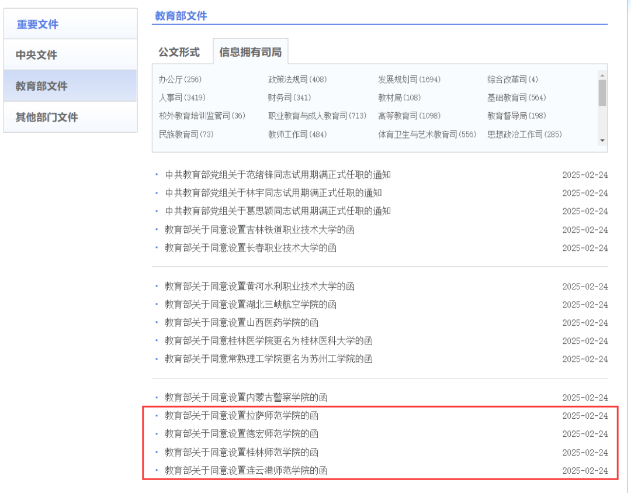This screenshot has width=631, height=493.
Task: Filter by 人事司(3419) department
Action: click(x=182, y=98)
